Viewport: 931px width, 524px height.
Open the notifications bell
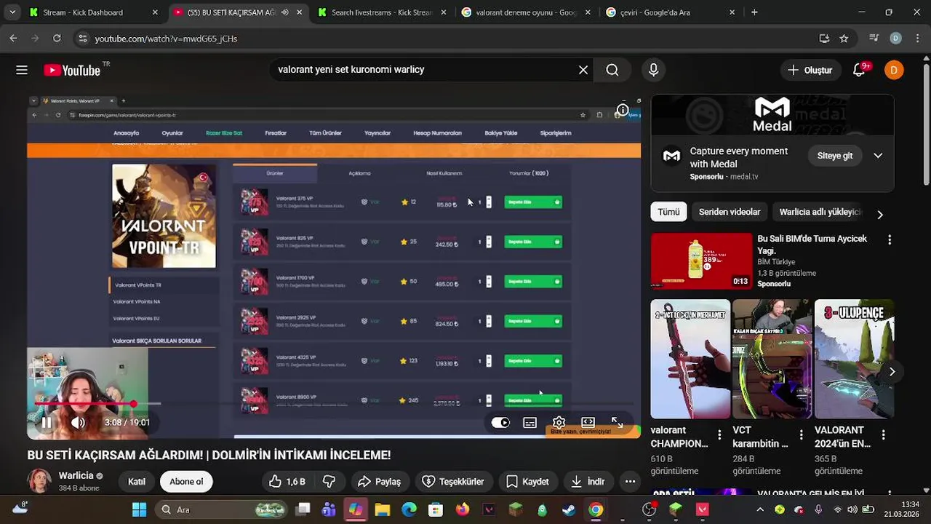pyautogui.click(x=859, y=70)
